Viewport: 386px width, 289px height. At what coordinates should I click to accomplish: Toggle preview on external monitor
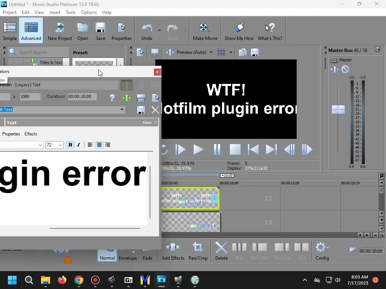tap(155, 52)
